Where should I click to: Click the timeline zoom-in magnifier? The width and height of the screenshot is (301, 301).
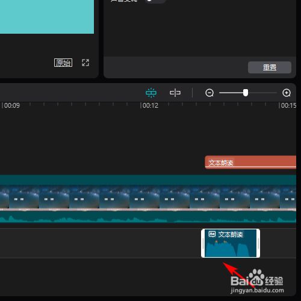287,93
